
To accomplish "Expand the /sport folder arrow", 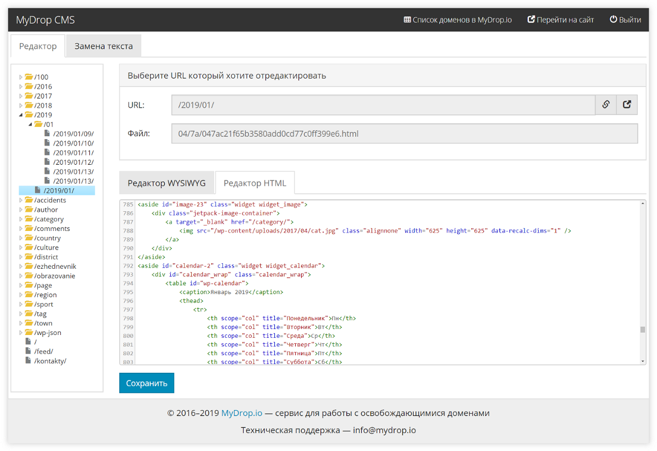I will (21, 304).
